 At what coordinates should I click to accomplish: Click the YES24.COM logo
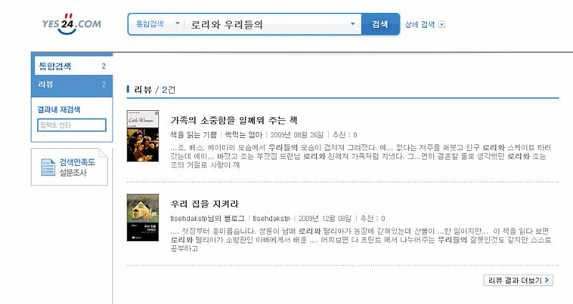(x=72, y=24)
